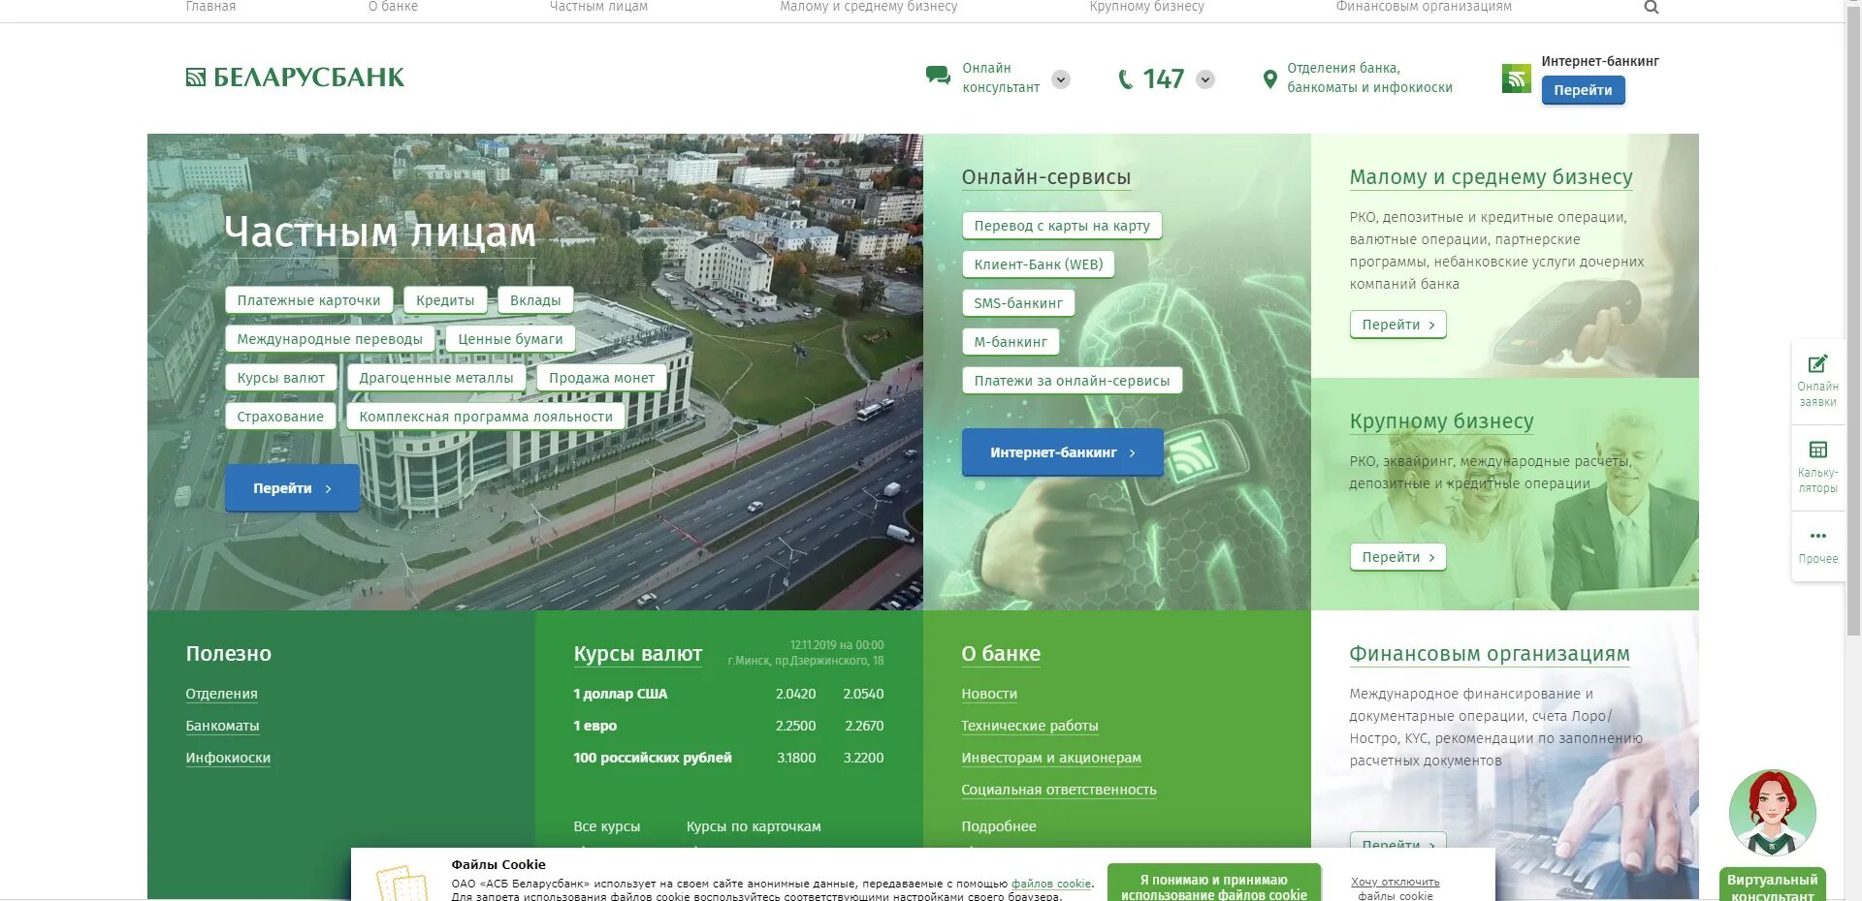The image size is (1862, 901).
Task: Open Комплексная программа лояльности
Action: pos(486,417)
